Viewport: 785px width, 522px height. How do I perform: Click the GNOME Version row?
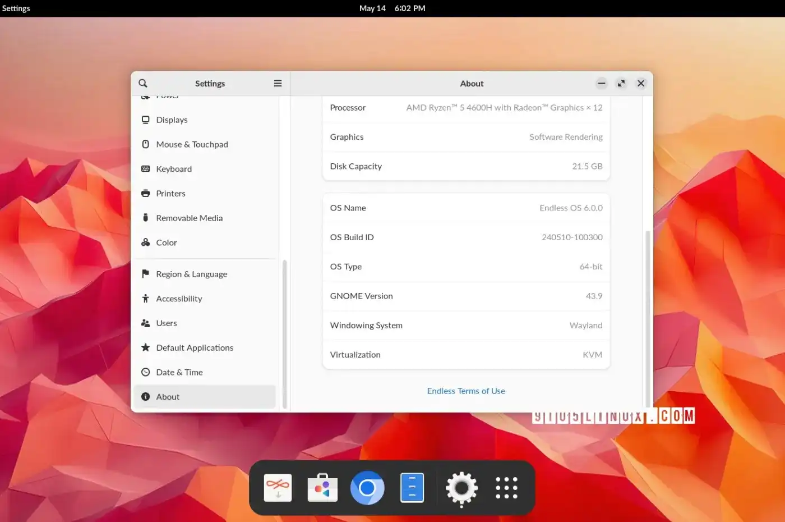tap(466, 296)
